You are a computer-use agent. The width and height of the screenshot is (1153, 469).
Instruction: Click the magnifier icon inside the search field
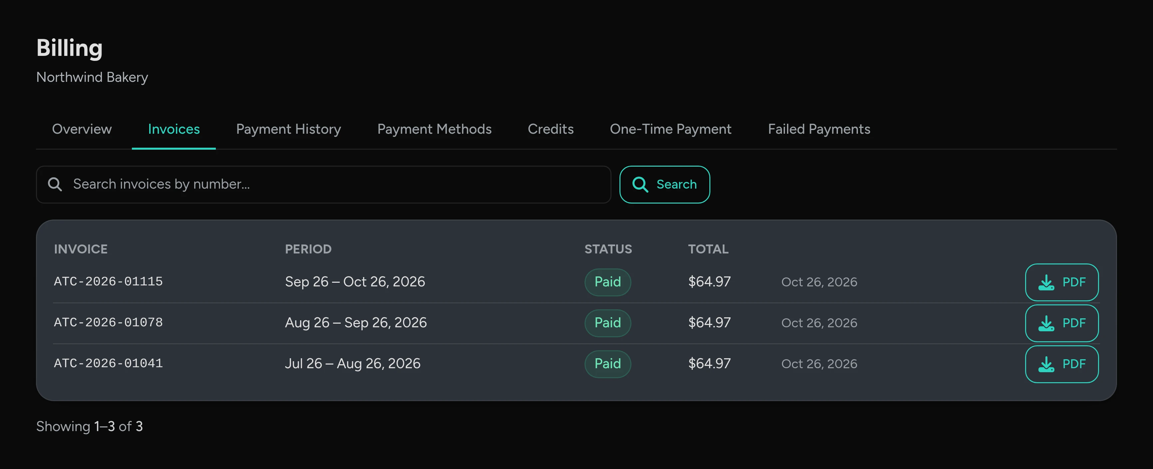(55, 184)
